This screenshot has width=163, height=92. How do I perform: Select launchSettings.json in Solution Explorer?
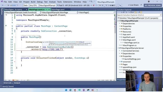(x=132, y=59)
